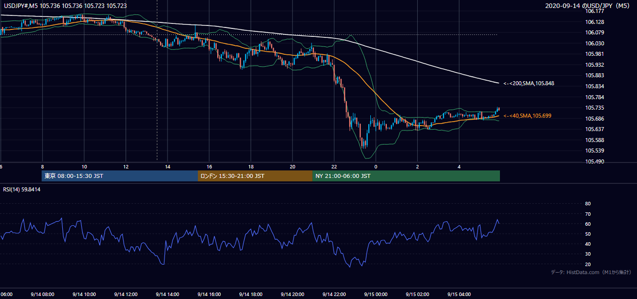Click the hour label 8 under the price chart
The height and width of the screenshot is (299, 637).
pyautogui.click(x=42, y=167)
